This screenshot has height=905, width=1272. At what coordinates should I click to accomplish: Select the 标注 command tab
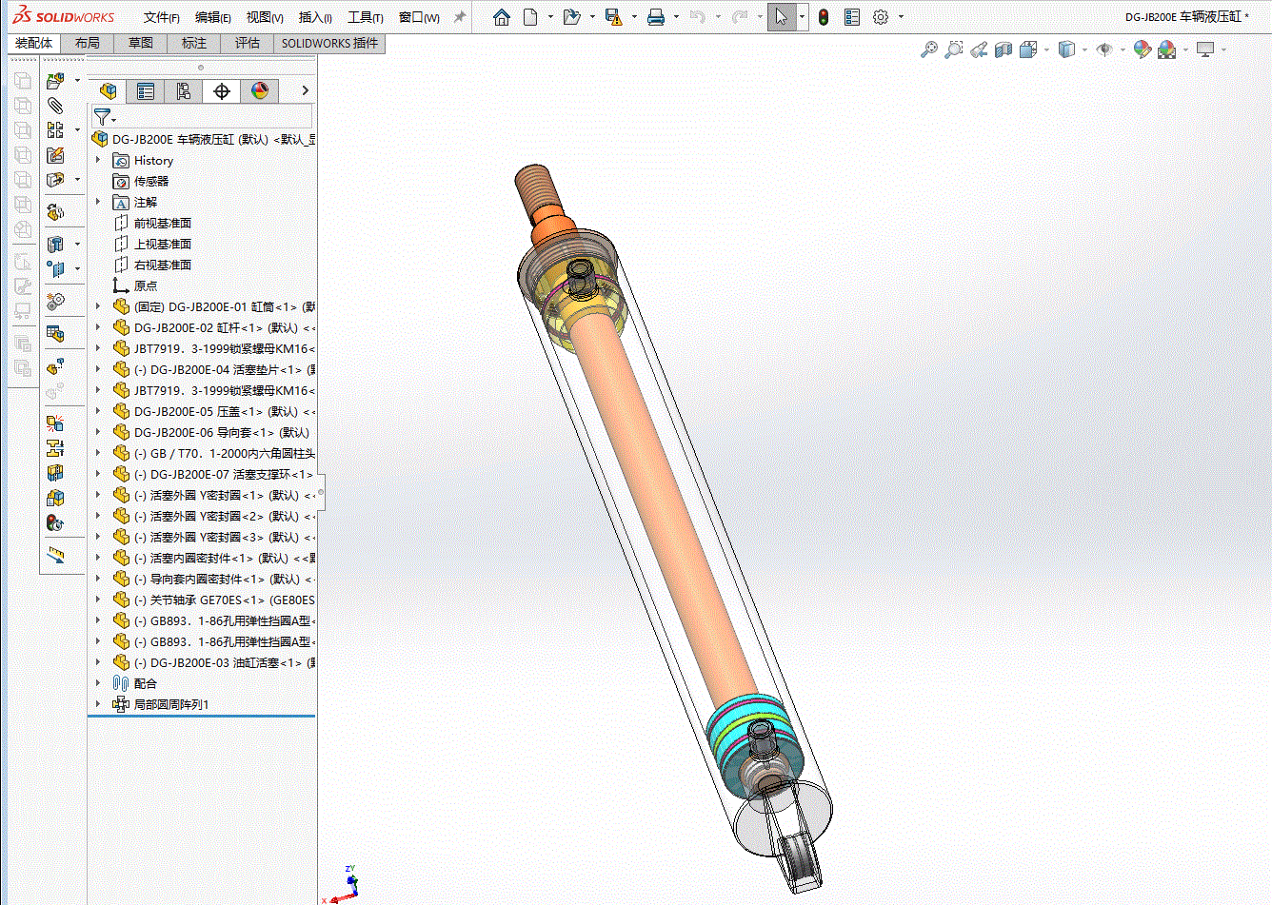(194, 43)
